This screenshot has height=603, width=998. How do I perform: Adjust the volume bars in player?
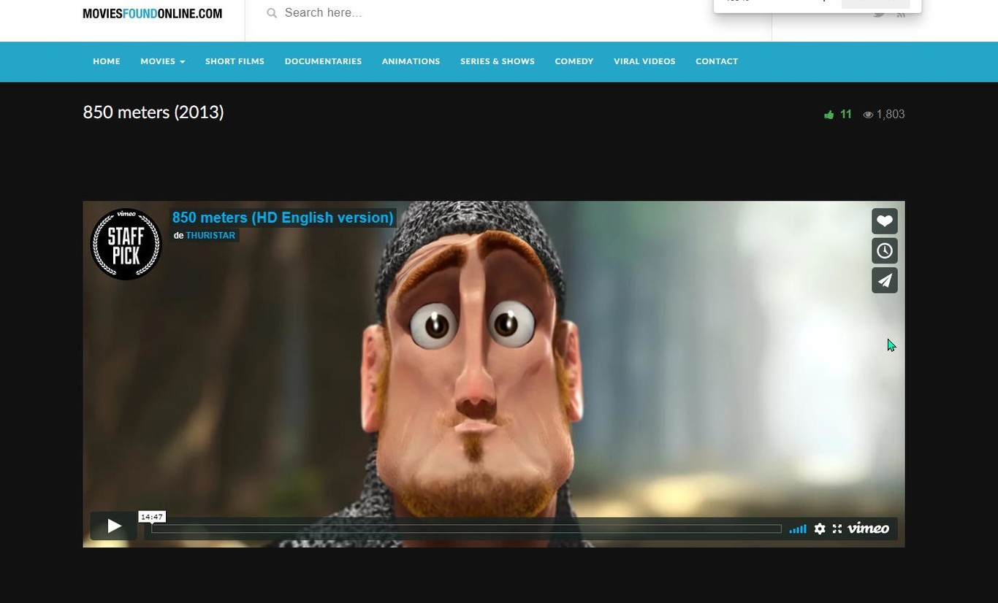(798, 529)
